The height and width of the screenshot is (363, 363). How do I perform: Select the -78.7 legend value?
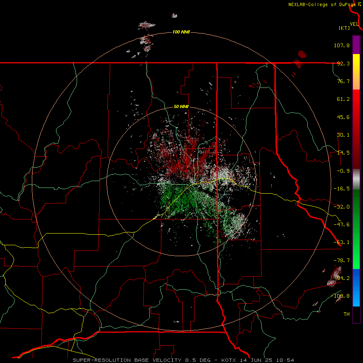tap(342, 261)
